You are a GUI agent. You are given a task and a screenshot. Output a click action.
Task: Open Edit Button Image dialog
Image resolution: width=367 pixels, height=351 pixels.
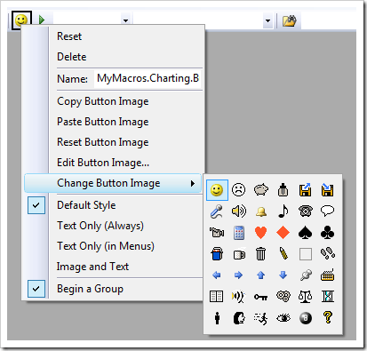103,163
